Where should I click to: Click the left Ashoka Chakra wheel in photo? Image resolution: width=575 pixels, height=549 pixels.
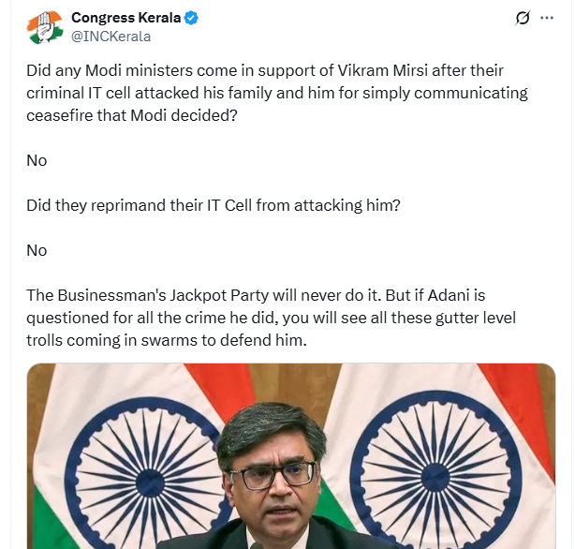coord(151,480)
